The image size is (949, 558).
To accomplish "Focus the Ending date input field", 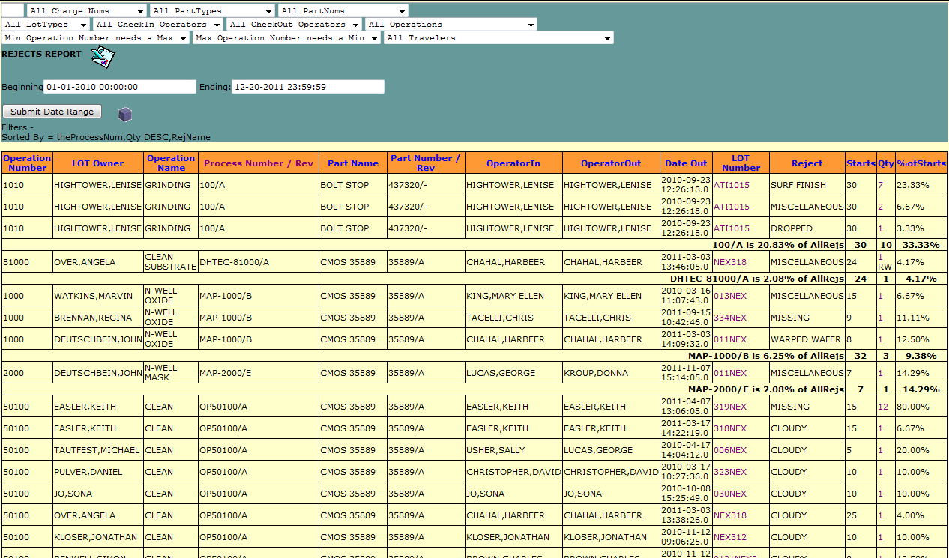I will pos(307,87).
